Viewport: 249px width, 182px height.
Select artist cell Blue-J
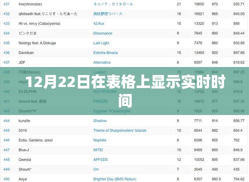pos(23,150)
